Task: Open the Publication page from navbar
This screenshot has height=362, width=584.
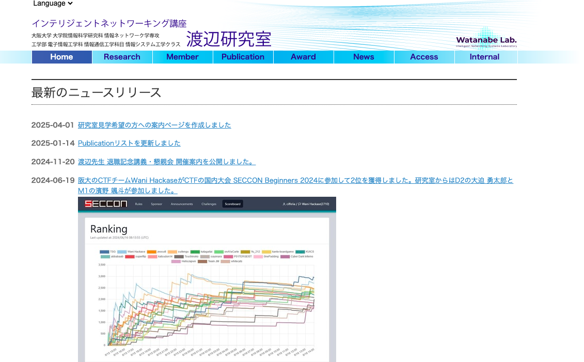Action: (x=243, y=57)
